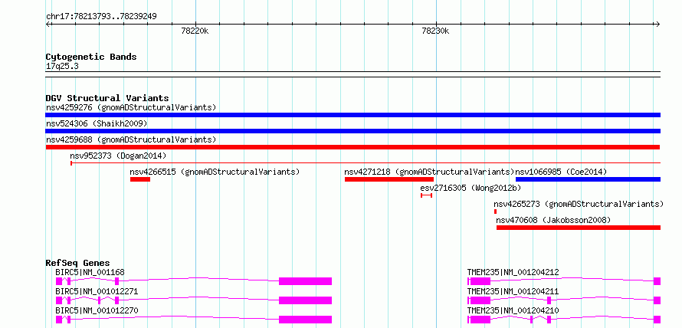Open label nsv470608 (Jakobsson2008)

tap(553, 220)
